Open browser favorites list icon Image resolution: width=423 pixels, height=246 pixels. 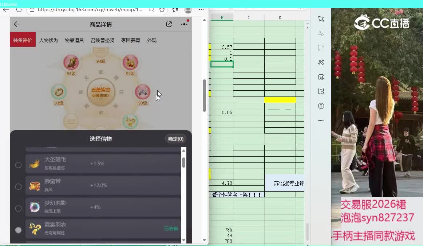(x=175, y=10)
